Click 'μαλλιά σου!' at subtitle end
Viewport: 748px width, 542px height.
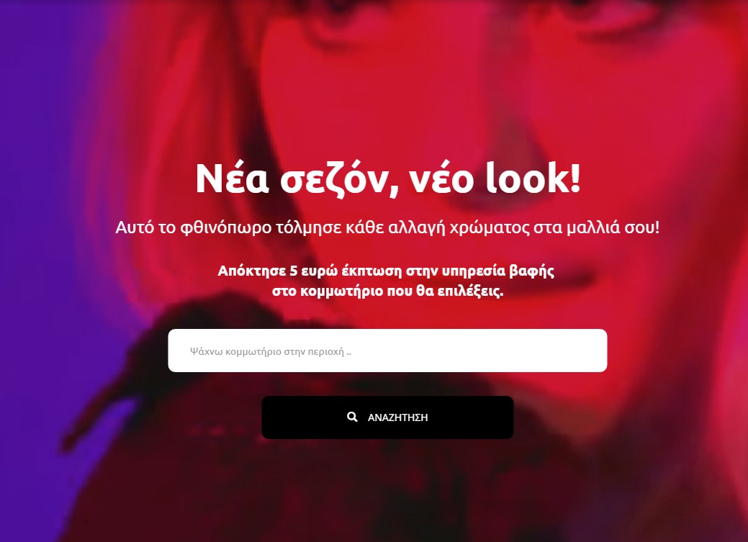click(613, 227)
